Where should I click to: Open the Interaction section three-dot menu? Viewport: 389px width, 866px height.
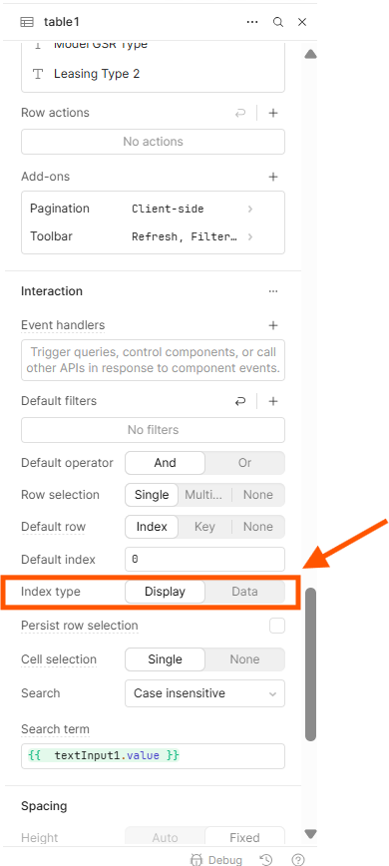[273, 291]
